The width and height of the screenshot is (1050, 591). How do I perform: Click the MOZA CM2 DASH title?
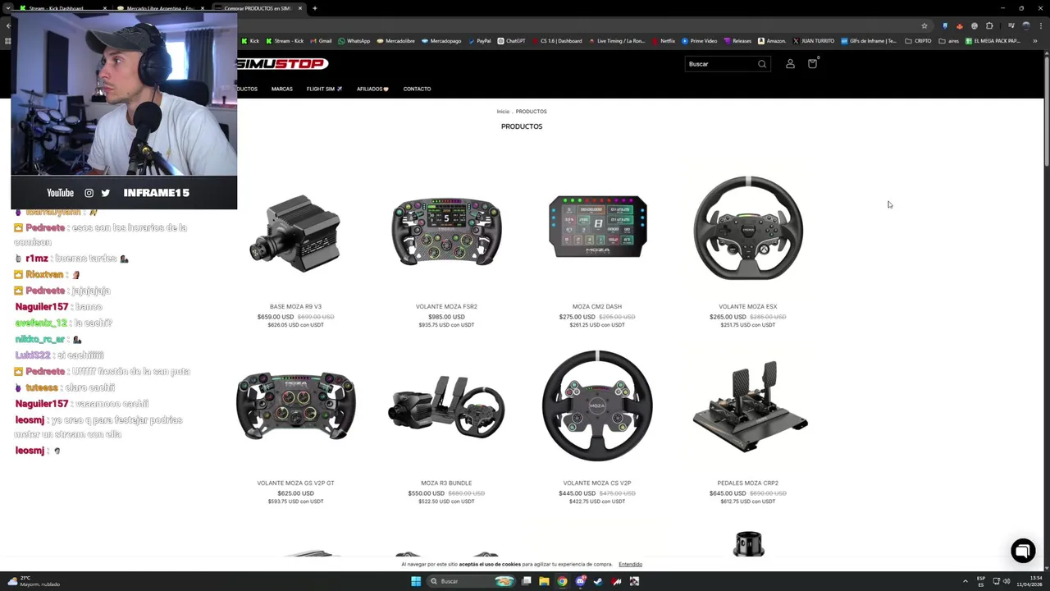click(597, 307)
